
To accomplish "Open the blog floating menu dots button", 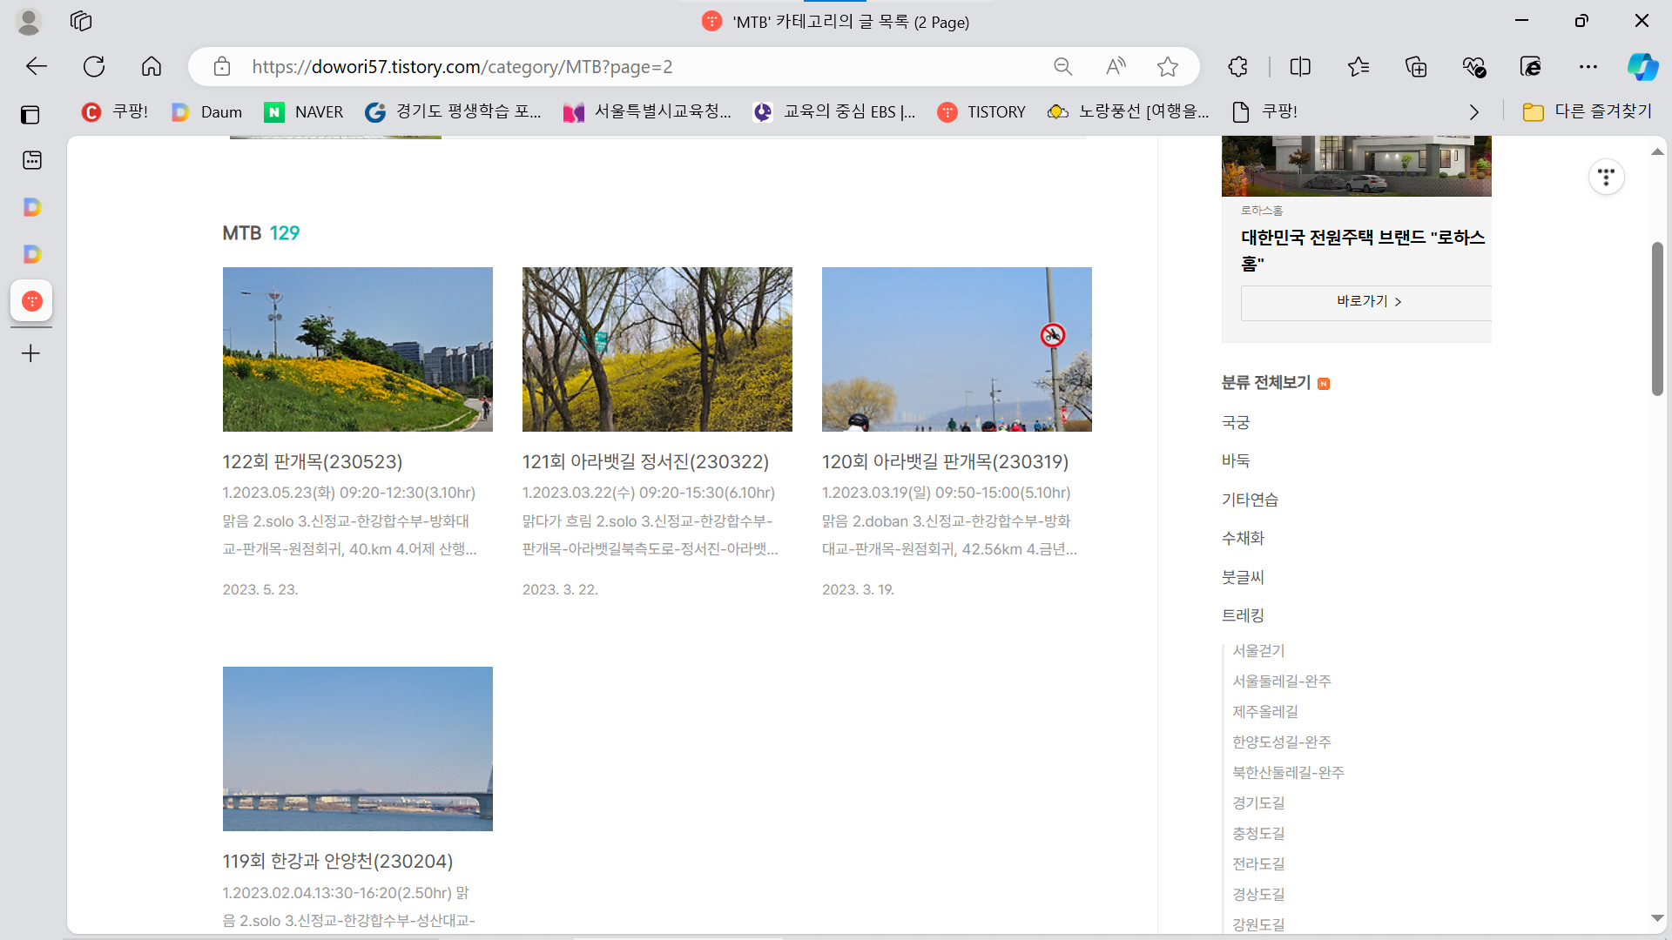I will pos(1606,177).
